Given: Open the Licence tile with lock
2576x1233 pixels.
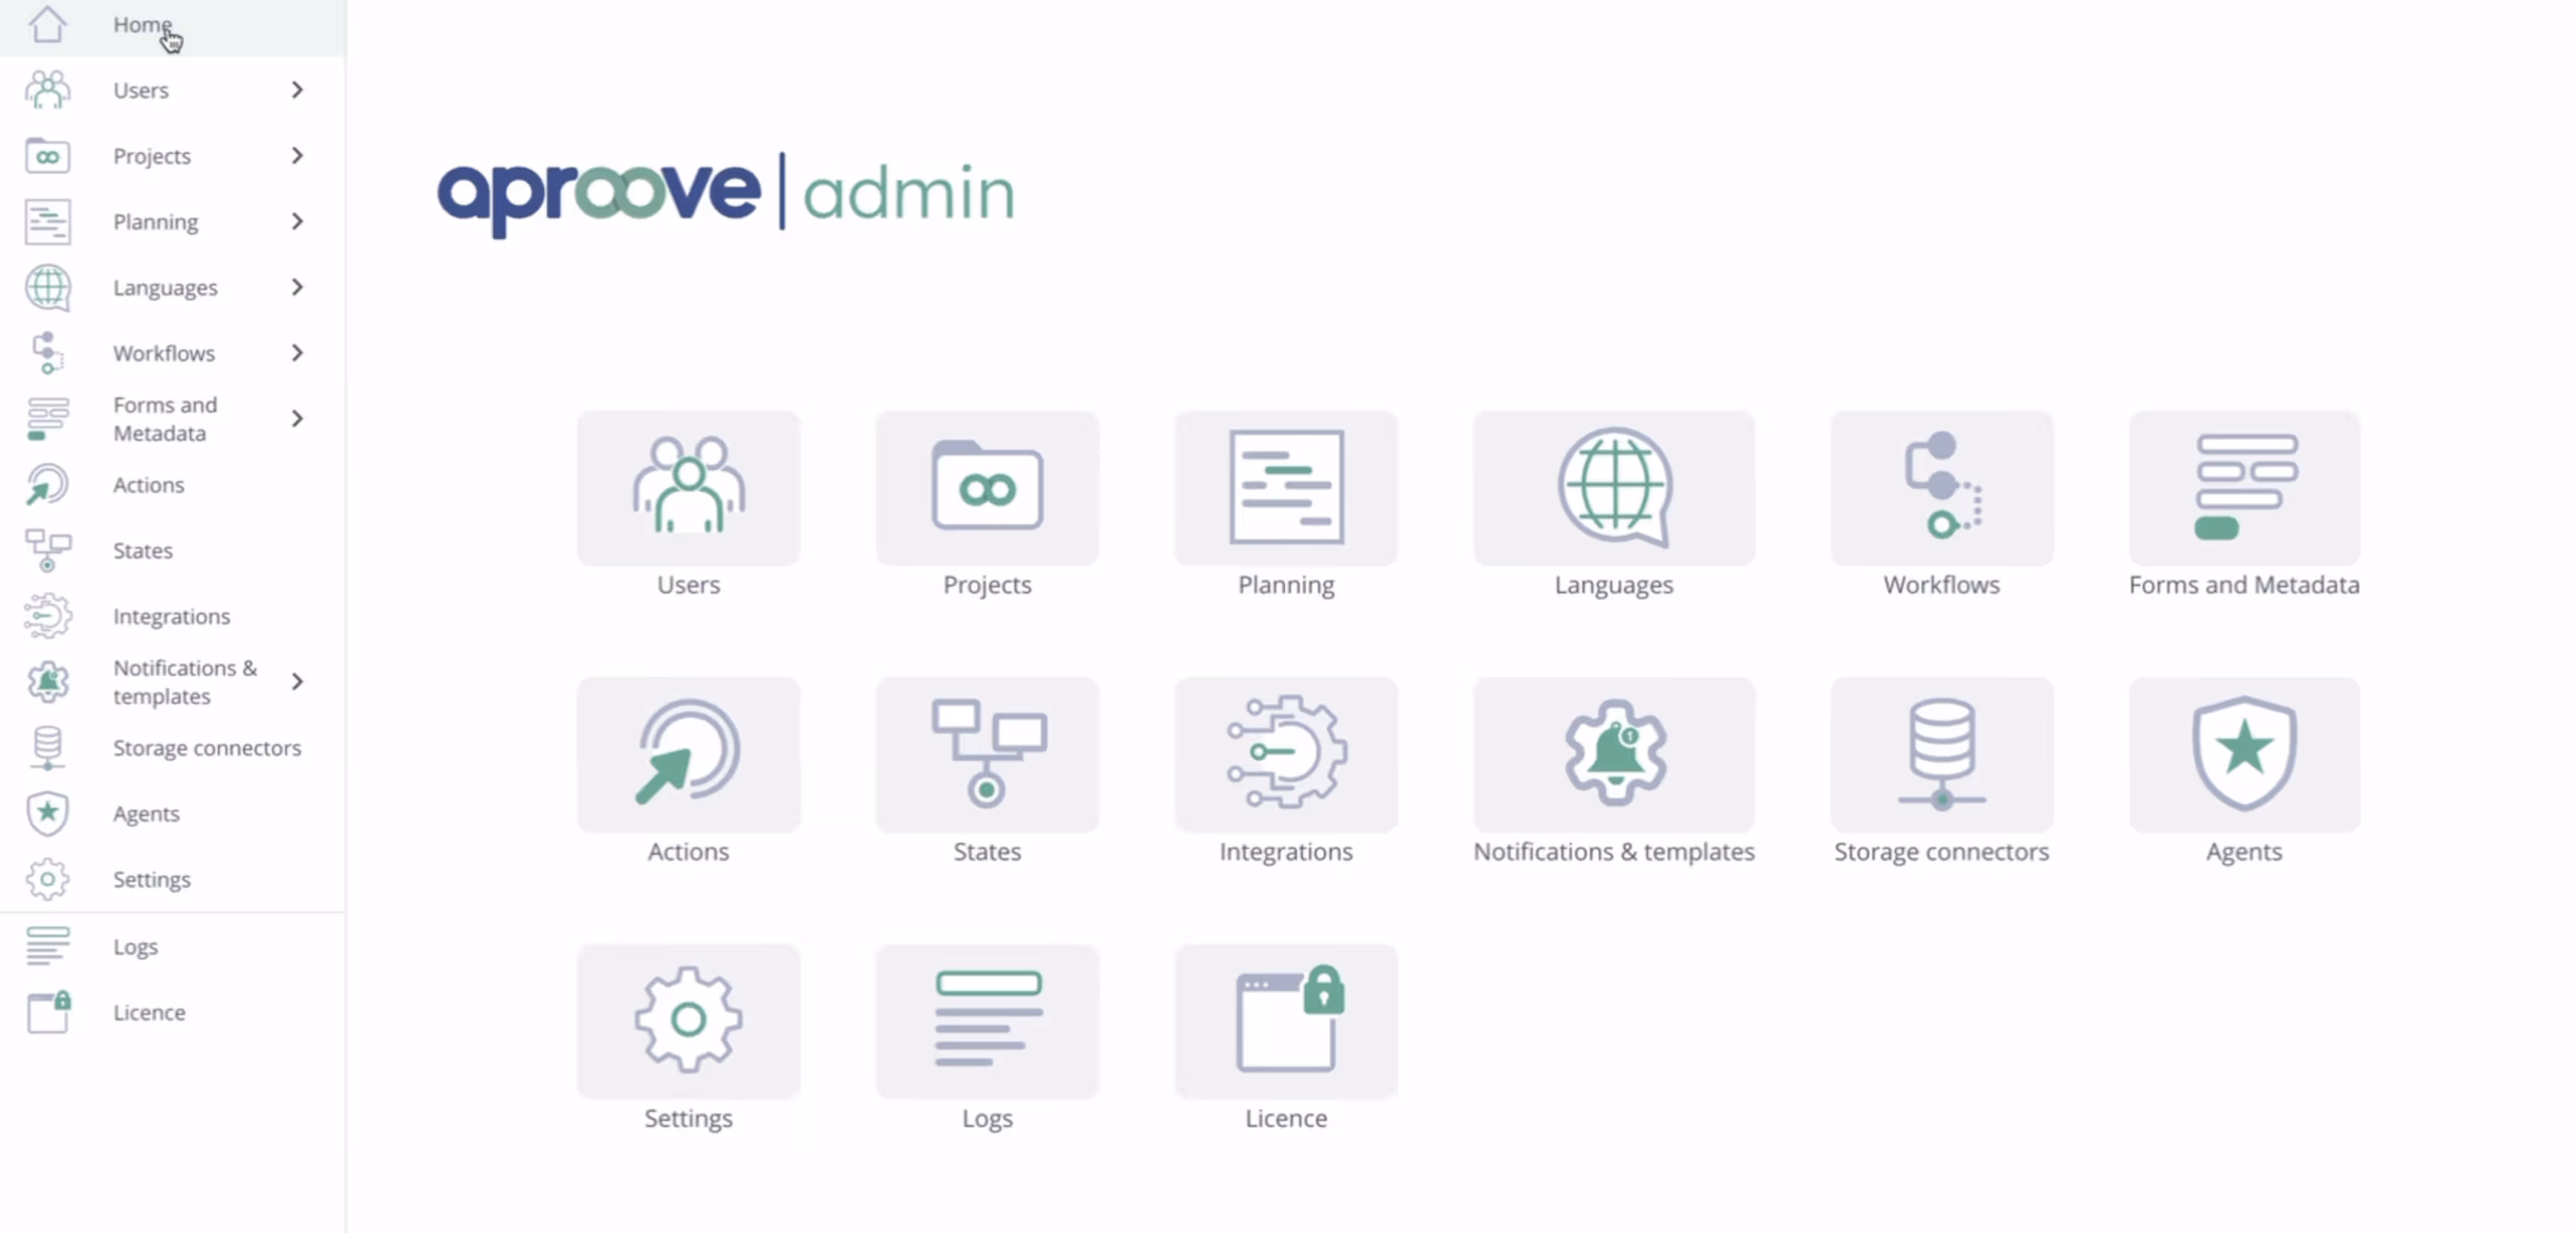Looking at the screenshot, I should click(x=1286, y=1021).
